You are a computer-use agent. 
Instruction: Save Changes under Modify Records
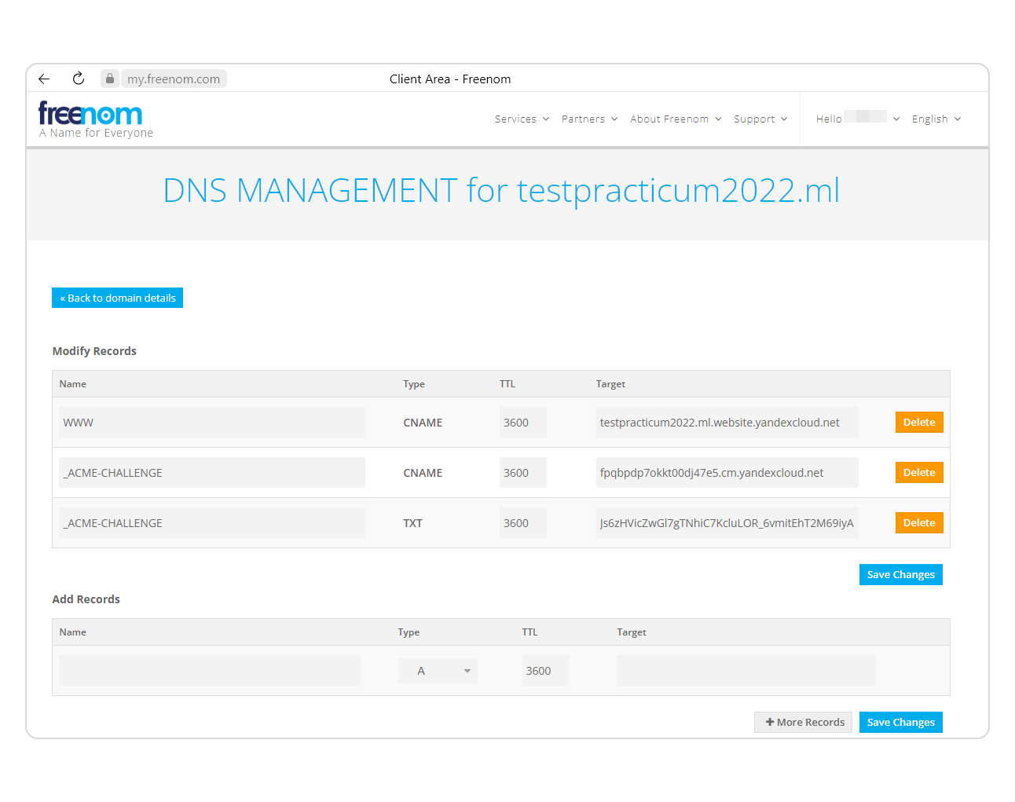(901, 575)
